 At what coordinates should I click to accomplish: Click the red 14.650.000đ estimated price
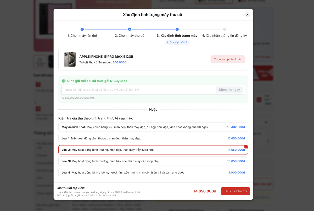205,191
